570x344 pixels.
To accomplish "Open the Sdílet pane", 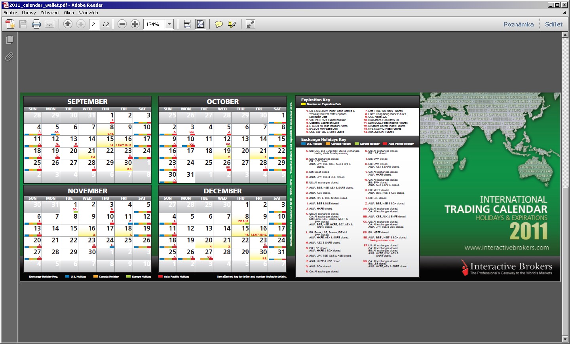I will click(x=554, y=24).
